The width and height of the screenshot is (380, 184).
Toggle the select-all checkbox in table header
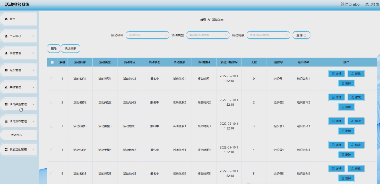[x=52, y=62]
